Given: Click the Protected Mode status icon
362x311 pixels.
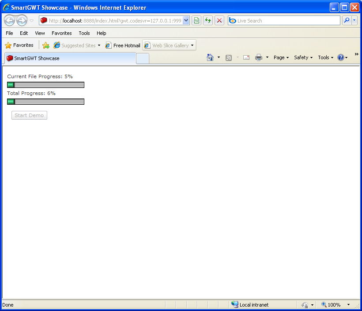Looking at the screenshot, I should pyautogui.click(x=305, y=305).
